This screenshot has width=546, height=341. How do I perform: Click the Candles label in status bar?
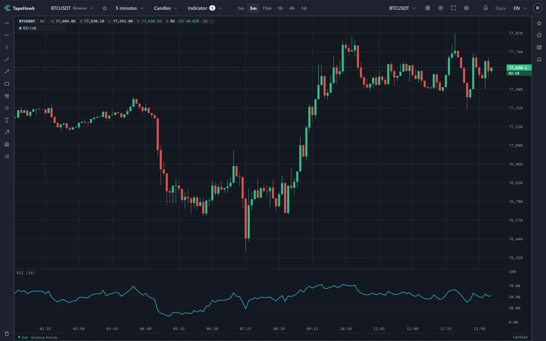[520, 337]
